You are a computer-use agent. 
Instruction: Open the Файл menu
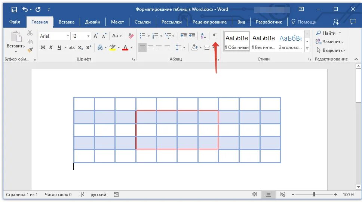pos(15,22)
